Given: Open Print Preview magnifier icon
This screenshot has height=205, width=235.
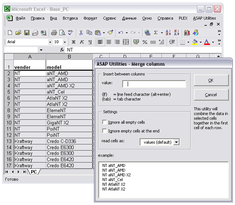Looking at the screenshot, I should coord(62,32).
